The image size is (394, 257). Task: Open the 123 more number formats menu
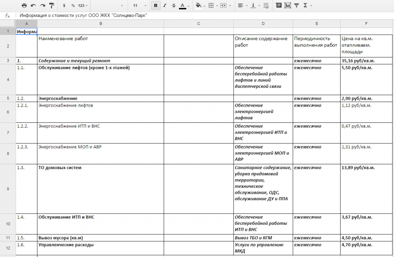click(82, 5)
